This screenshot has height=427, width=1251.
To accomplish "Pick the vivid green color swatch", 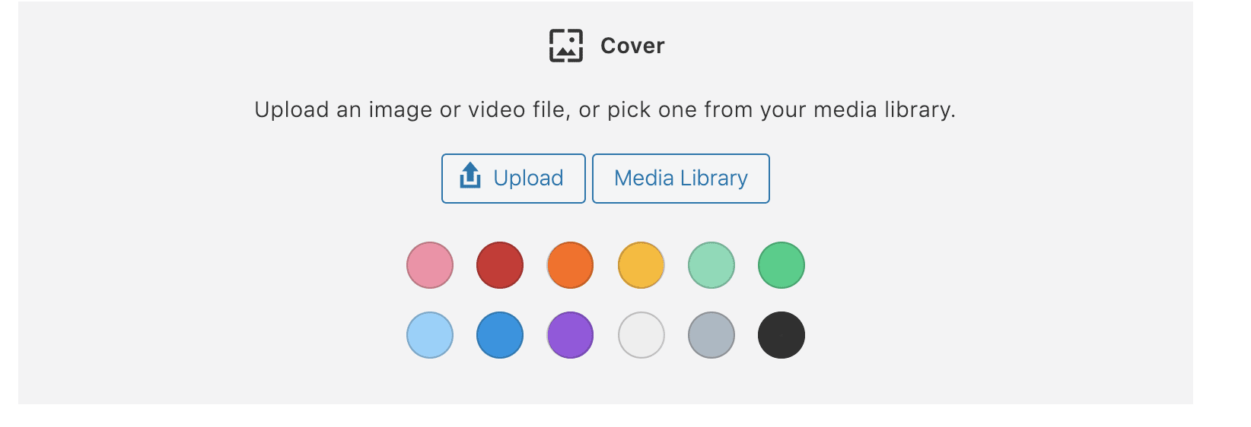I will [x=781, y=265].
